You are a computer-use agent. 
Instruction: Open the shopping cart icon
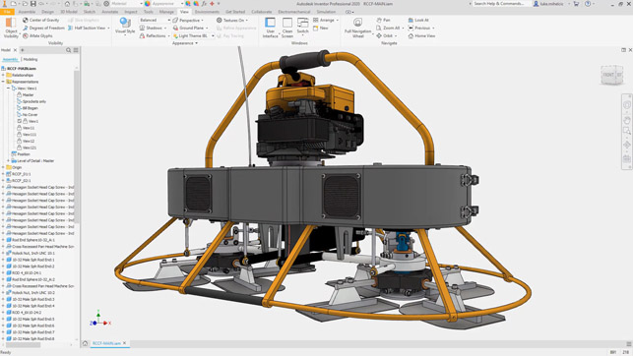coord(576,4)
